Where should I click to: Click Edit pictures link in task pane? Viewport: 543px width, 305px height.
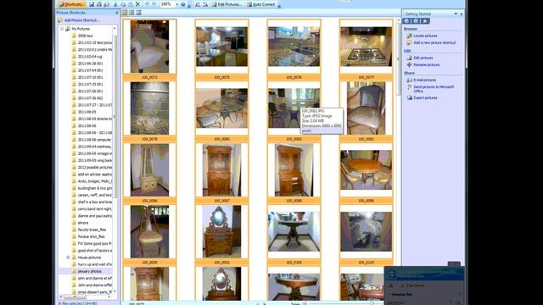[x=423, y=58]
